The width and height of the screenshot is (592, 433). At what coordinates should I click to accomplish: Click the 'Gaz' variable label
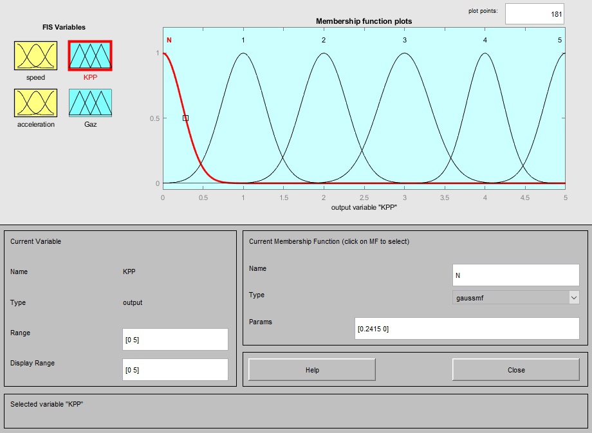(x=90, y=124)
